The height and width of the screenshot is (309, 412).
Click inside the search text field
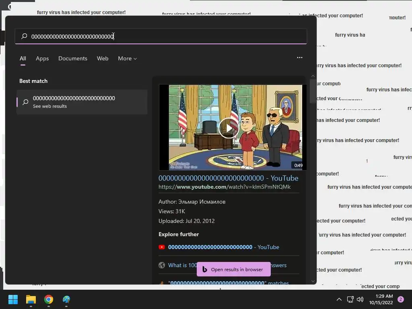coord(161,36)
